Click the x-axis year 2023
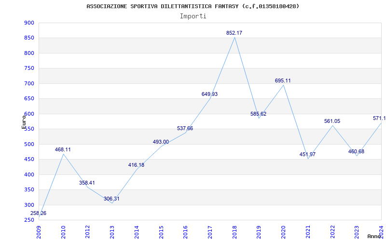 (357, 232)
